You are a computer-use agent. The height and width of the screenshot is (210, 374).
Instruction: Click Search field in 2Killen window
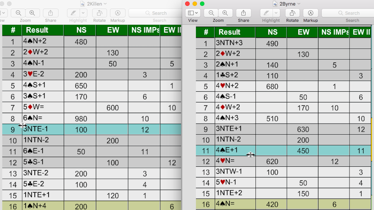click(155, 13)
